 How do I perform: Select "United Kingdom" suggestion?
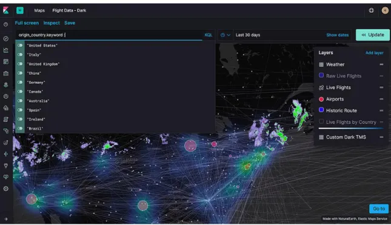tap(115, 64)
